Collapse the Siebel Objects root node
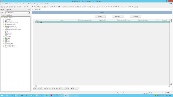The height and width of the screenshot is (97, 173). tap(2, 18)
